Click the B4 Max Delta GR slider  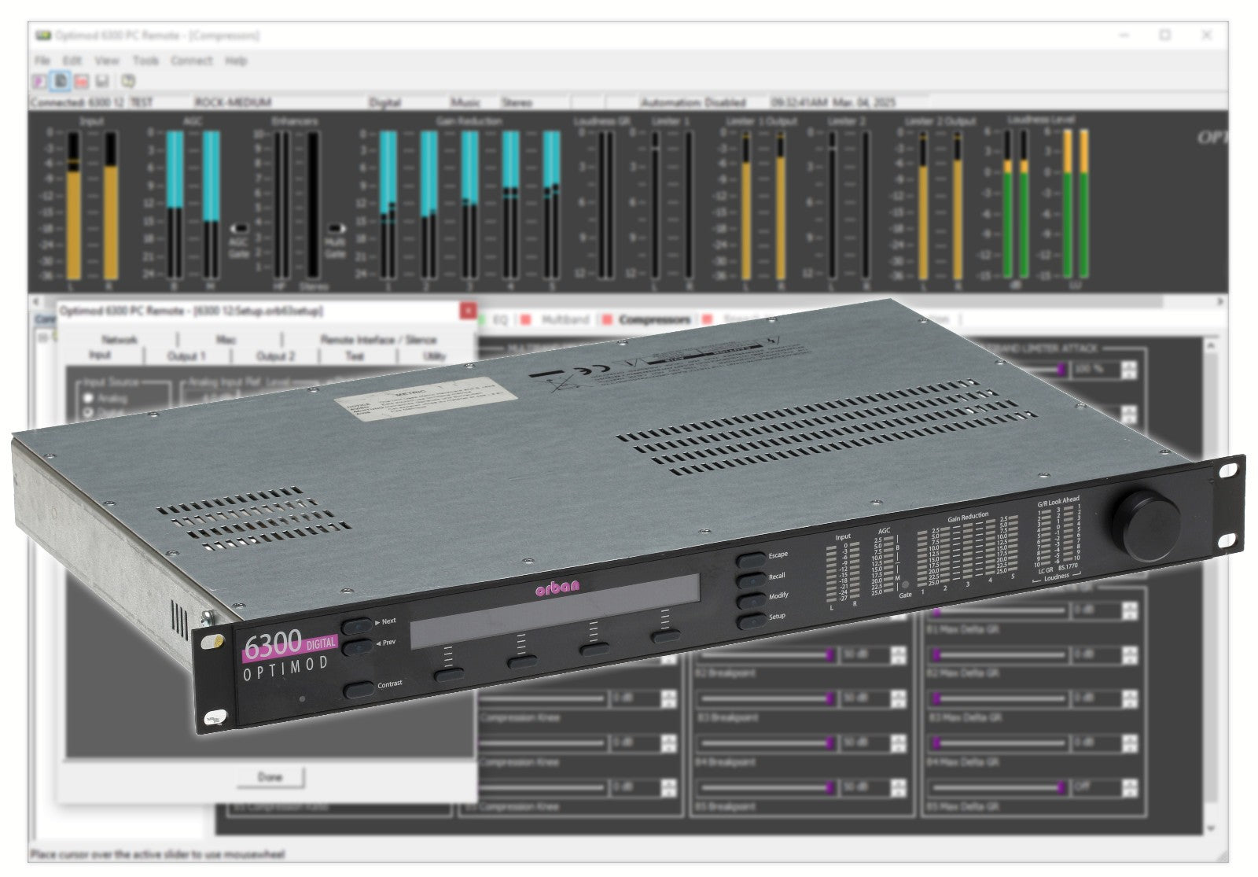[999, 743]
